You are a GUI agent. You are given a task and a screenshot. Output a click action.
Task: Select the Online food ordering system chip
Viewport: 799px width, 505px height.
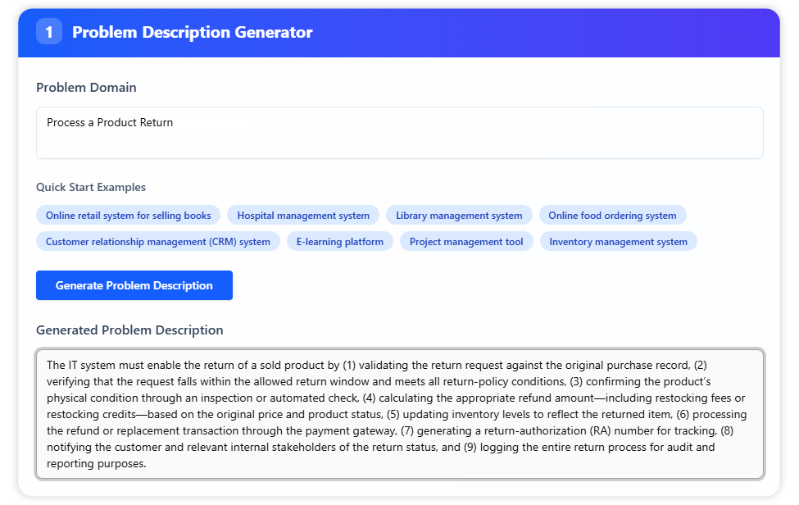(612, 216)
